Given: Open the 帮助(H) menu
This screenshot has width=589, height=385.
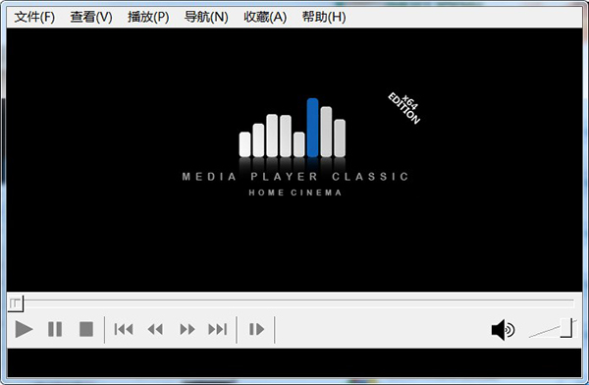Looking at the screenshot, I should 324,17.
